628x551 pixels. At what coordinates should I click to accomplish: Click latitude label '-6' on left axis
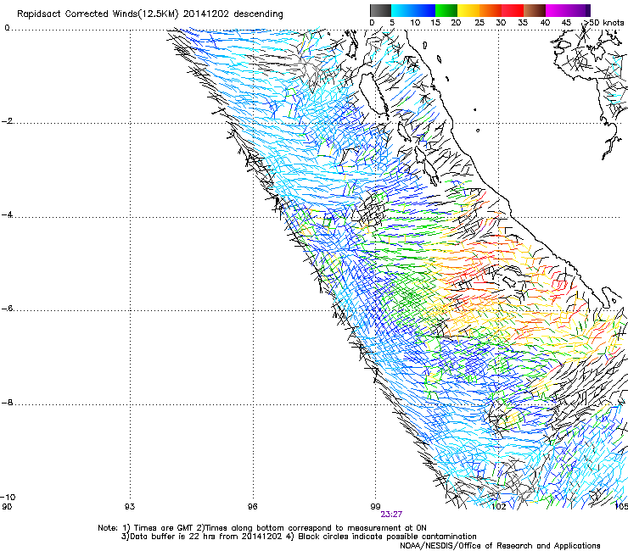7,309
